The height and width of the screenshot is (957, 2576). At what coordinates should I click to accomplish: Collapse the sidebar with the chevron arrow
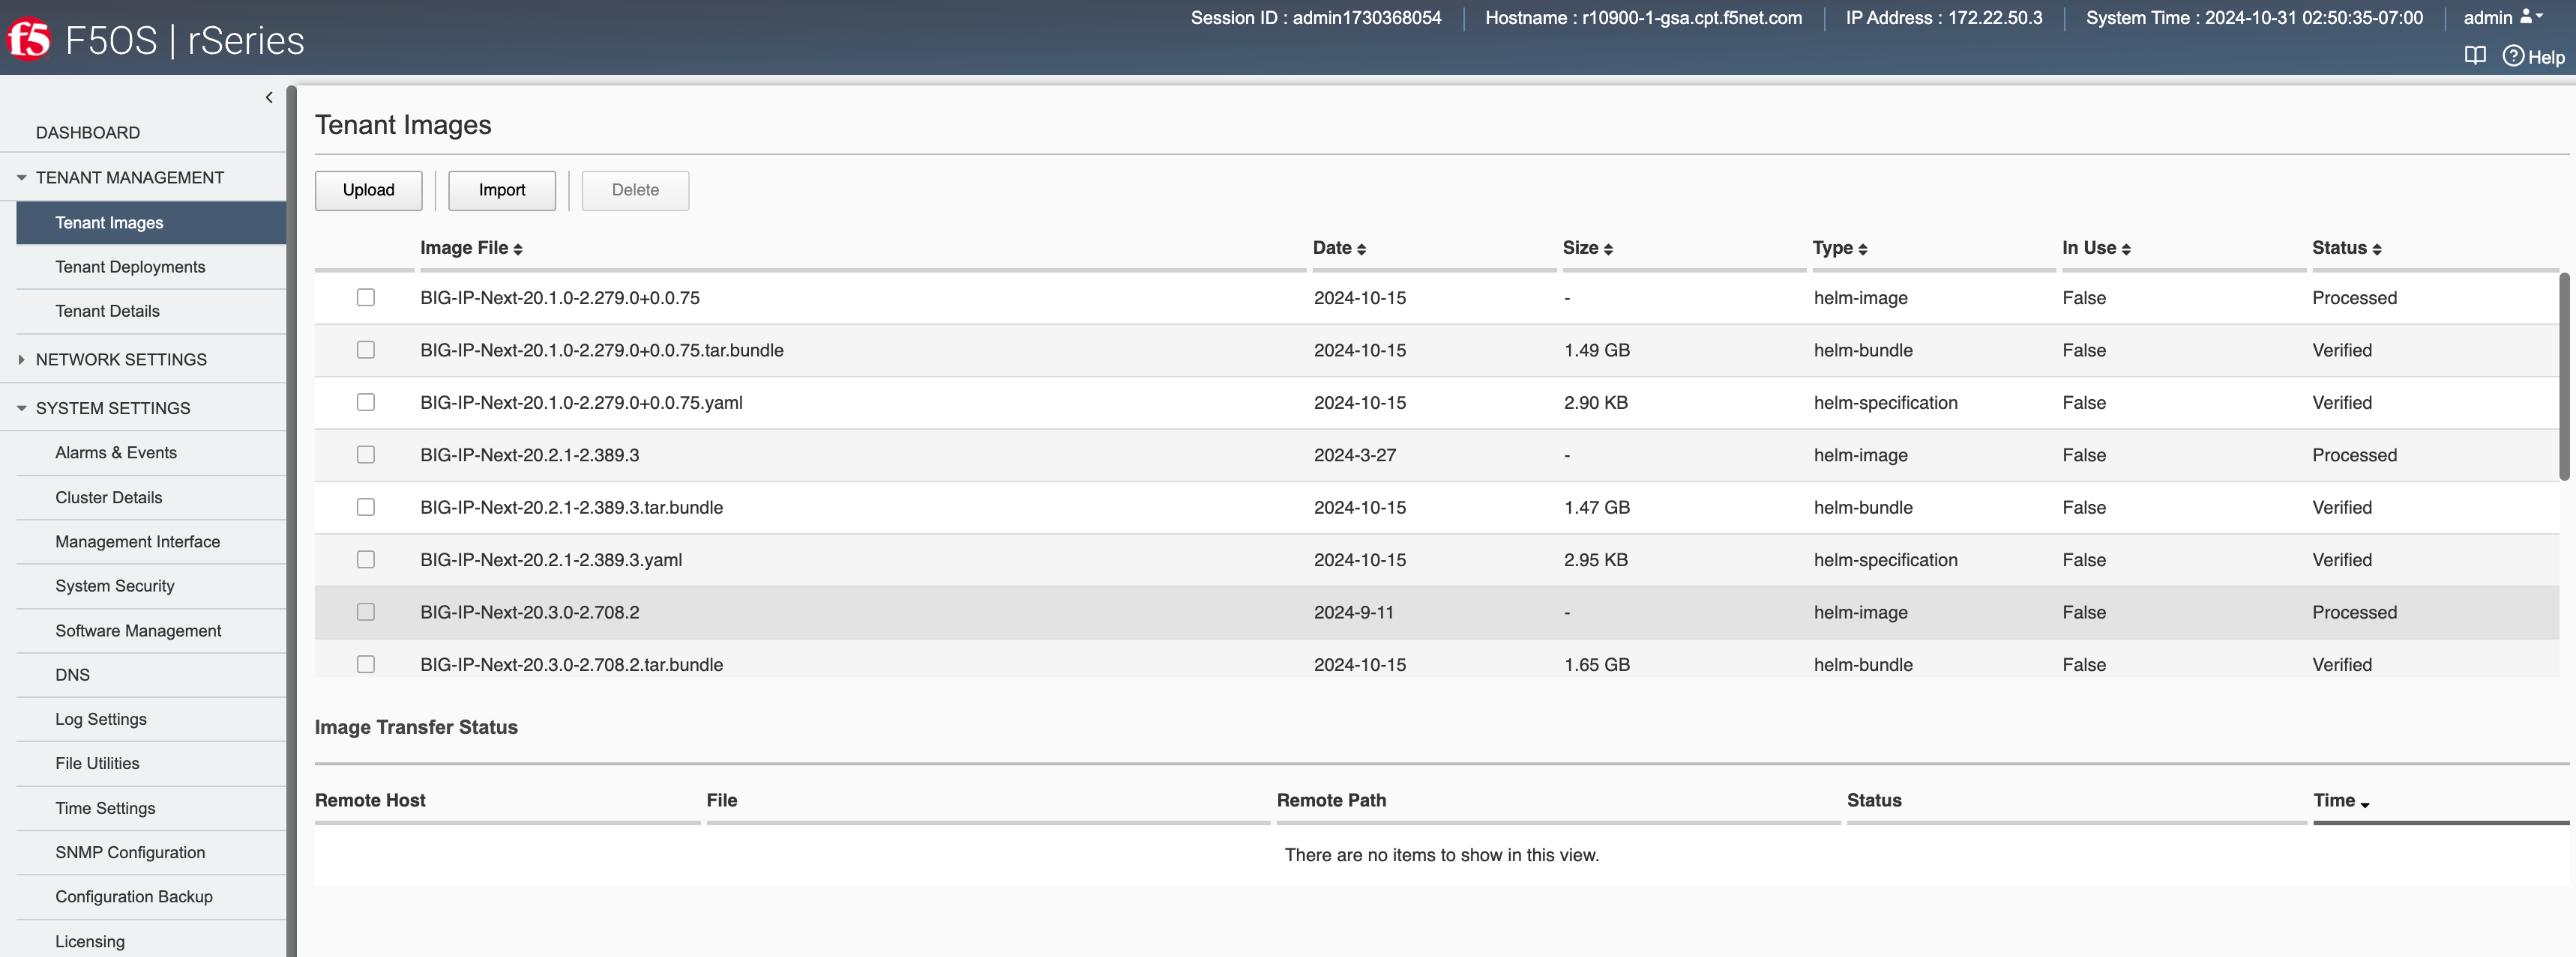point(268,97)
